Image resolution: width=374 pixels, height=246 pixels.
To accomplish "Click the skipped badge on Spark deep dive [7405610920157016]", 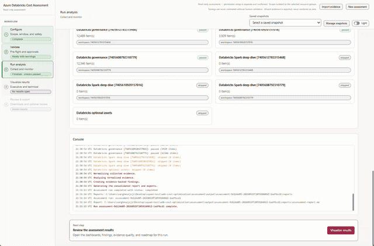I will tap(202, 86).
